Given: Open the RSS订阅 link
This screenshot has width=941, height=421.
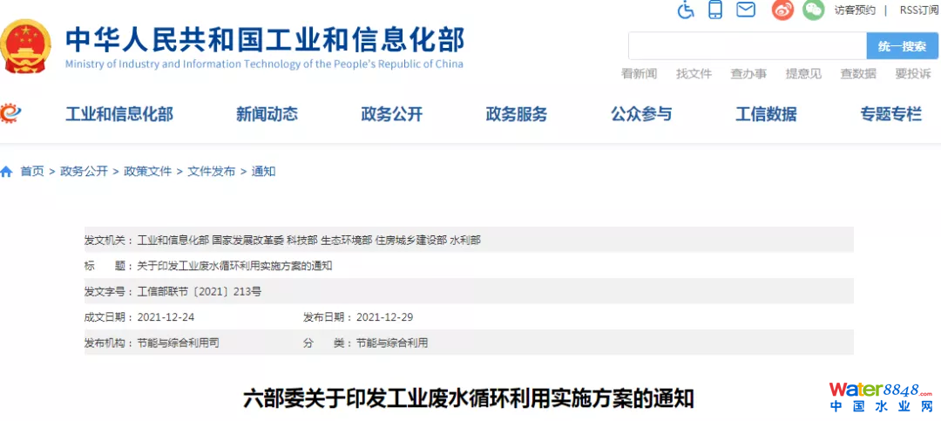Looking at the screenshot, I should (x=918, y=10).
